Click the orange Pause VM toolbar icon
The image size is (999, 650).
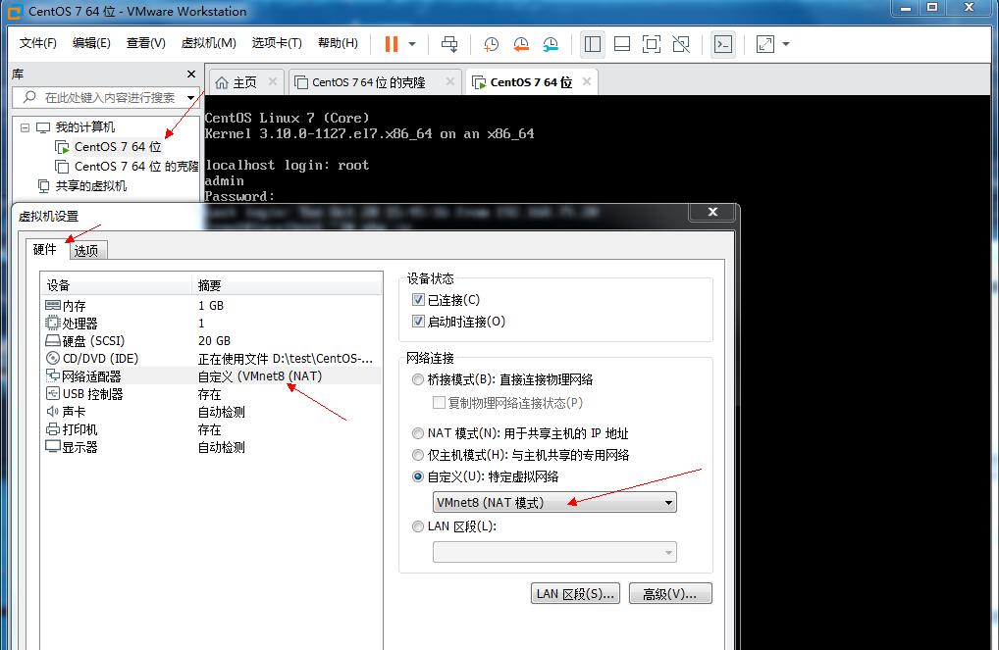point(392,44)
